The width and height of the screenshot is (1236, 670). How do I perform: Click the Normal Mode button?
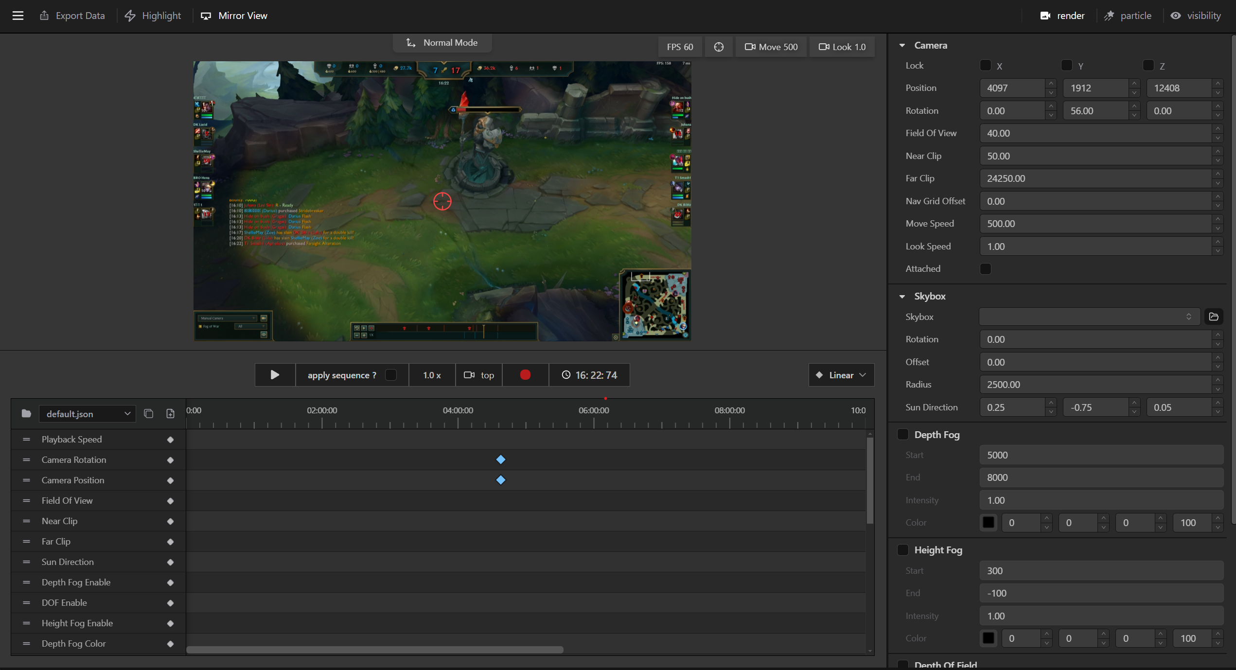coord(442,42)
